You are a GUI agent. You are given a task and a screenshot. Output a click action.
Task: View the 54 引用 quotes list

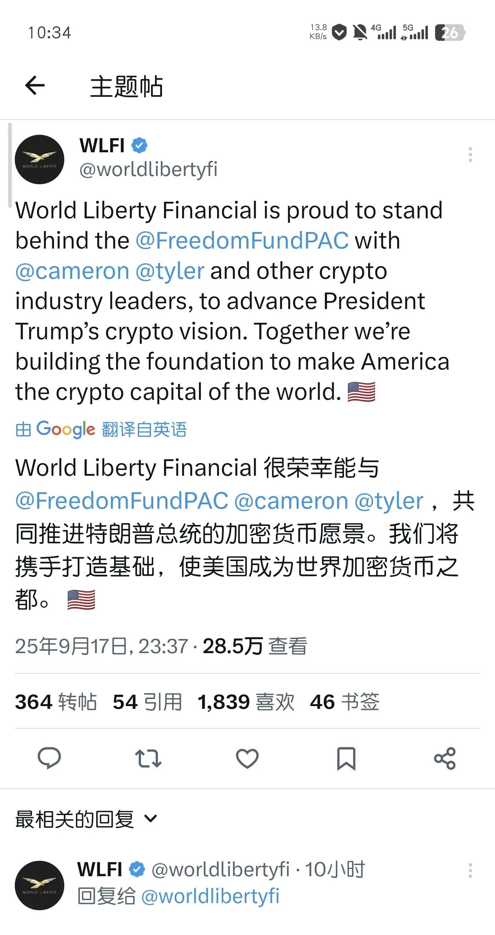(147, 702)
